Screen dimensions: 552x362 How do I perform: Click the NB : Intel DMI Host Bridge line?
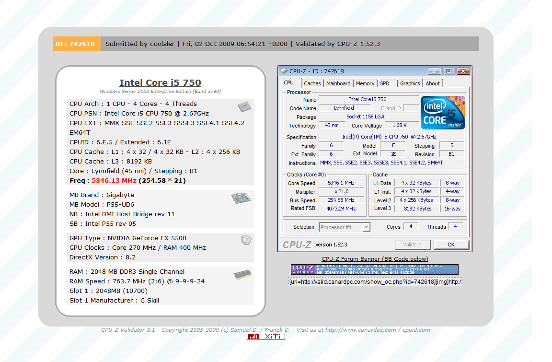click(122, 214)
